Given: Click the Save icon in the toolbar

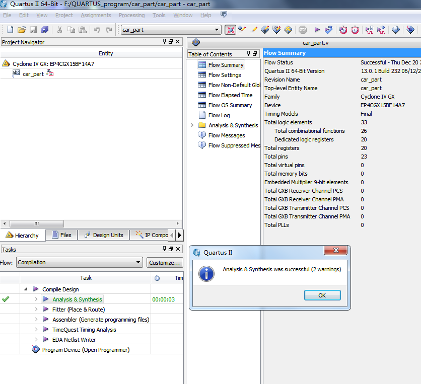Looking at the screenshot, I should 33,30.
